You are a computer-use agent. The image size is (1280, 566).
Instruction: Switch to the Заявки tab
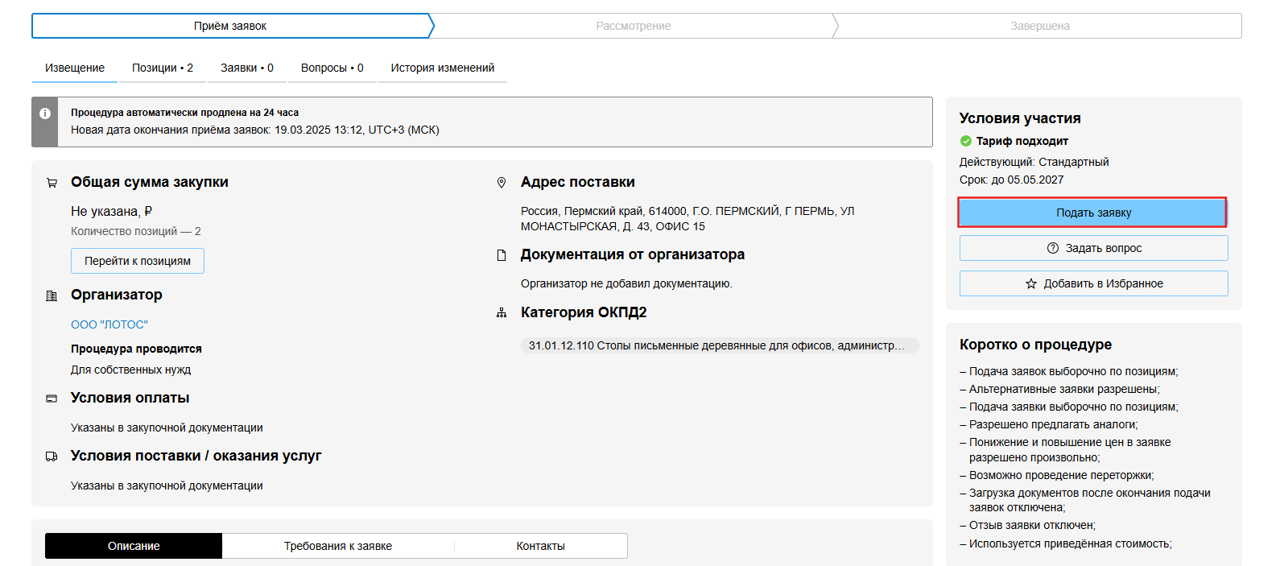[247, 68]
